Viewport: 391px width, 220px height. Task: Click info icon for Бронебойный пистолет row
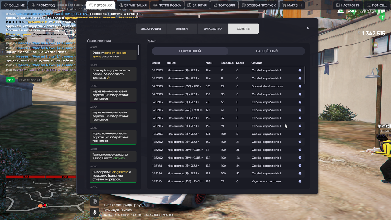click(x=300, y=86)
